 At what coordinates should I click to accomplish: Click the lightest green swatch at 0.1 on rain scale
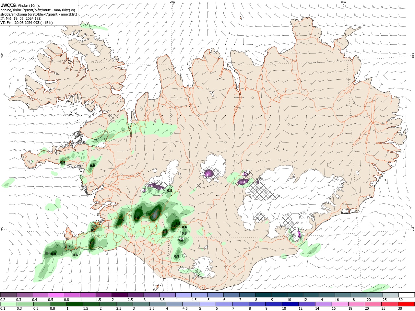[x=8, y=304]
